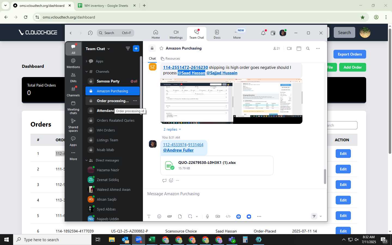
Task: Open the hisab kitab channel
Action: coord(112,150)
